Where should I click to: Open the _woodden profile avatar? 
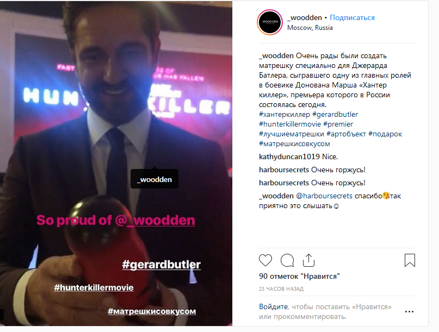(270, 22)
